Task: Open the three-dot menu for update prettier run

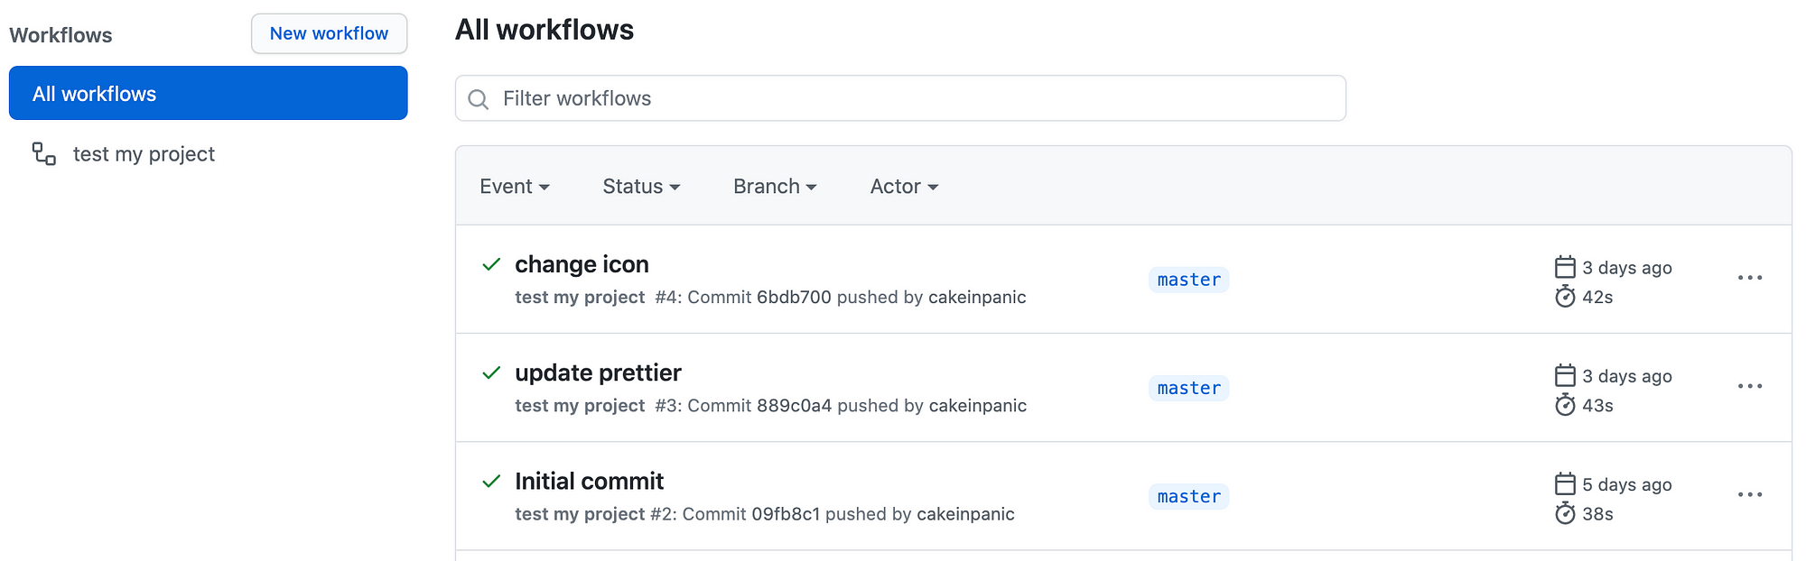Action: click(x=1750, y=386)
